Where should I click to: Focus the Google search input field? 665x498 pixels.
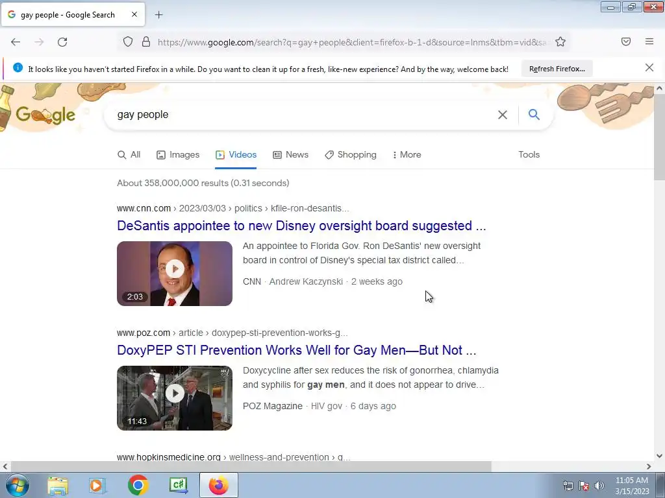point(303,115)
